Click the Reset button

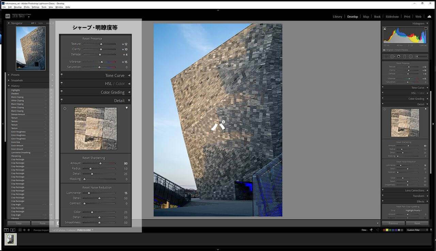(x=417, y=223)
